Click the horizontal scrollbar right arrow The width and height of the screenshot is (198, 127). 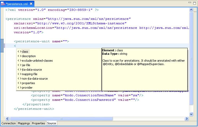187,119
